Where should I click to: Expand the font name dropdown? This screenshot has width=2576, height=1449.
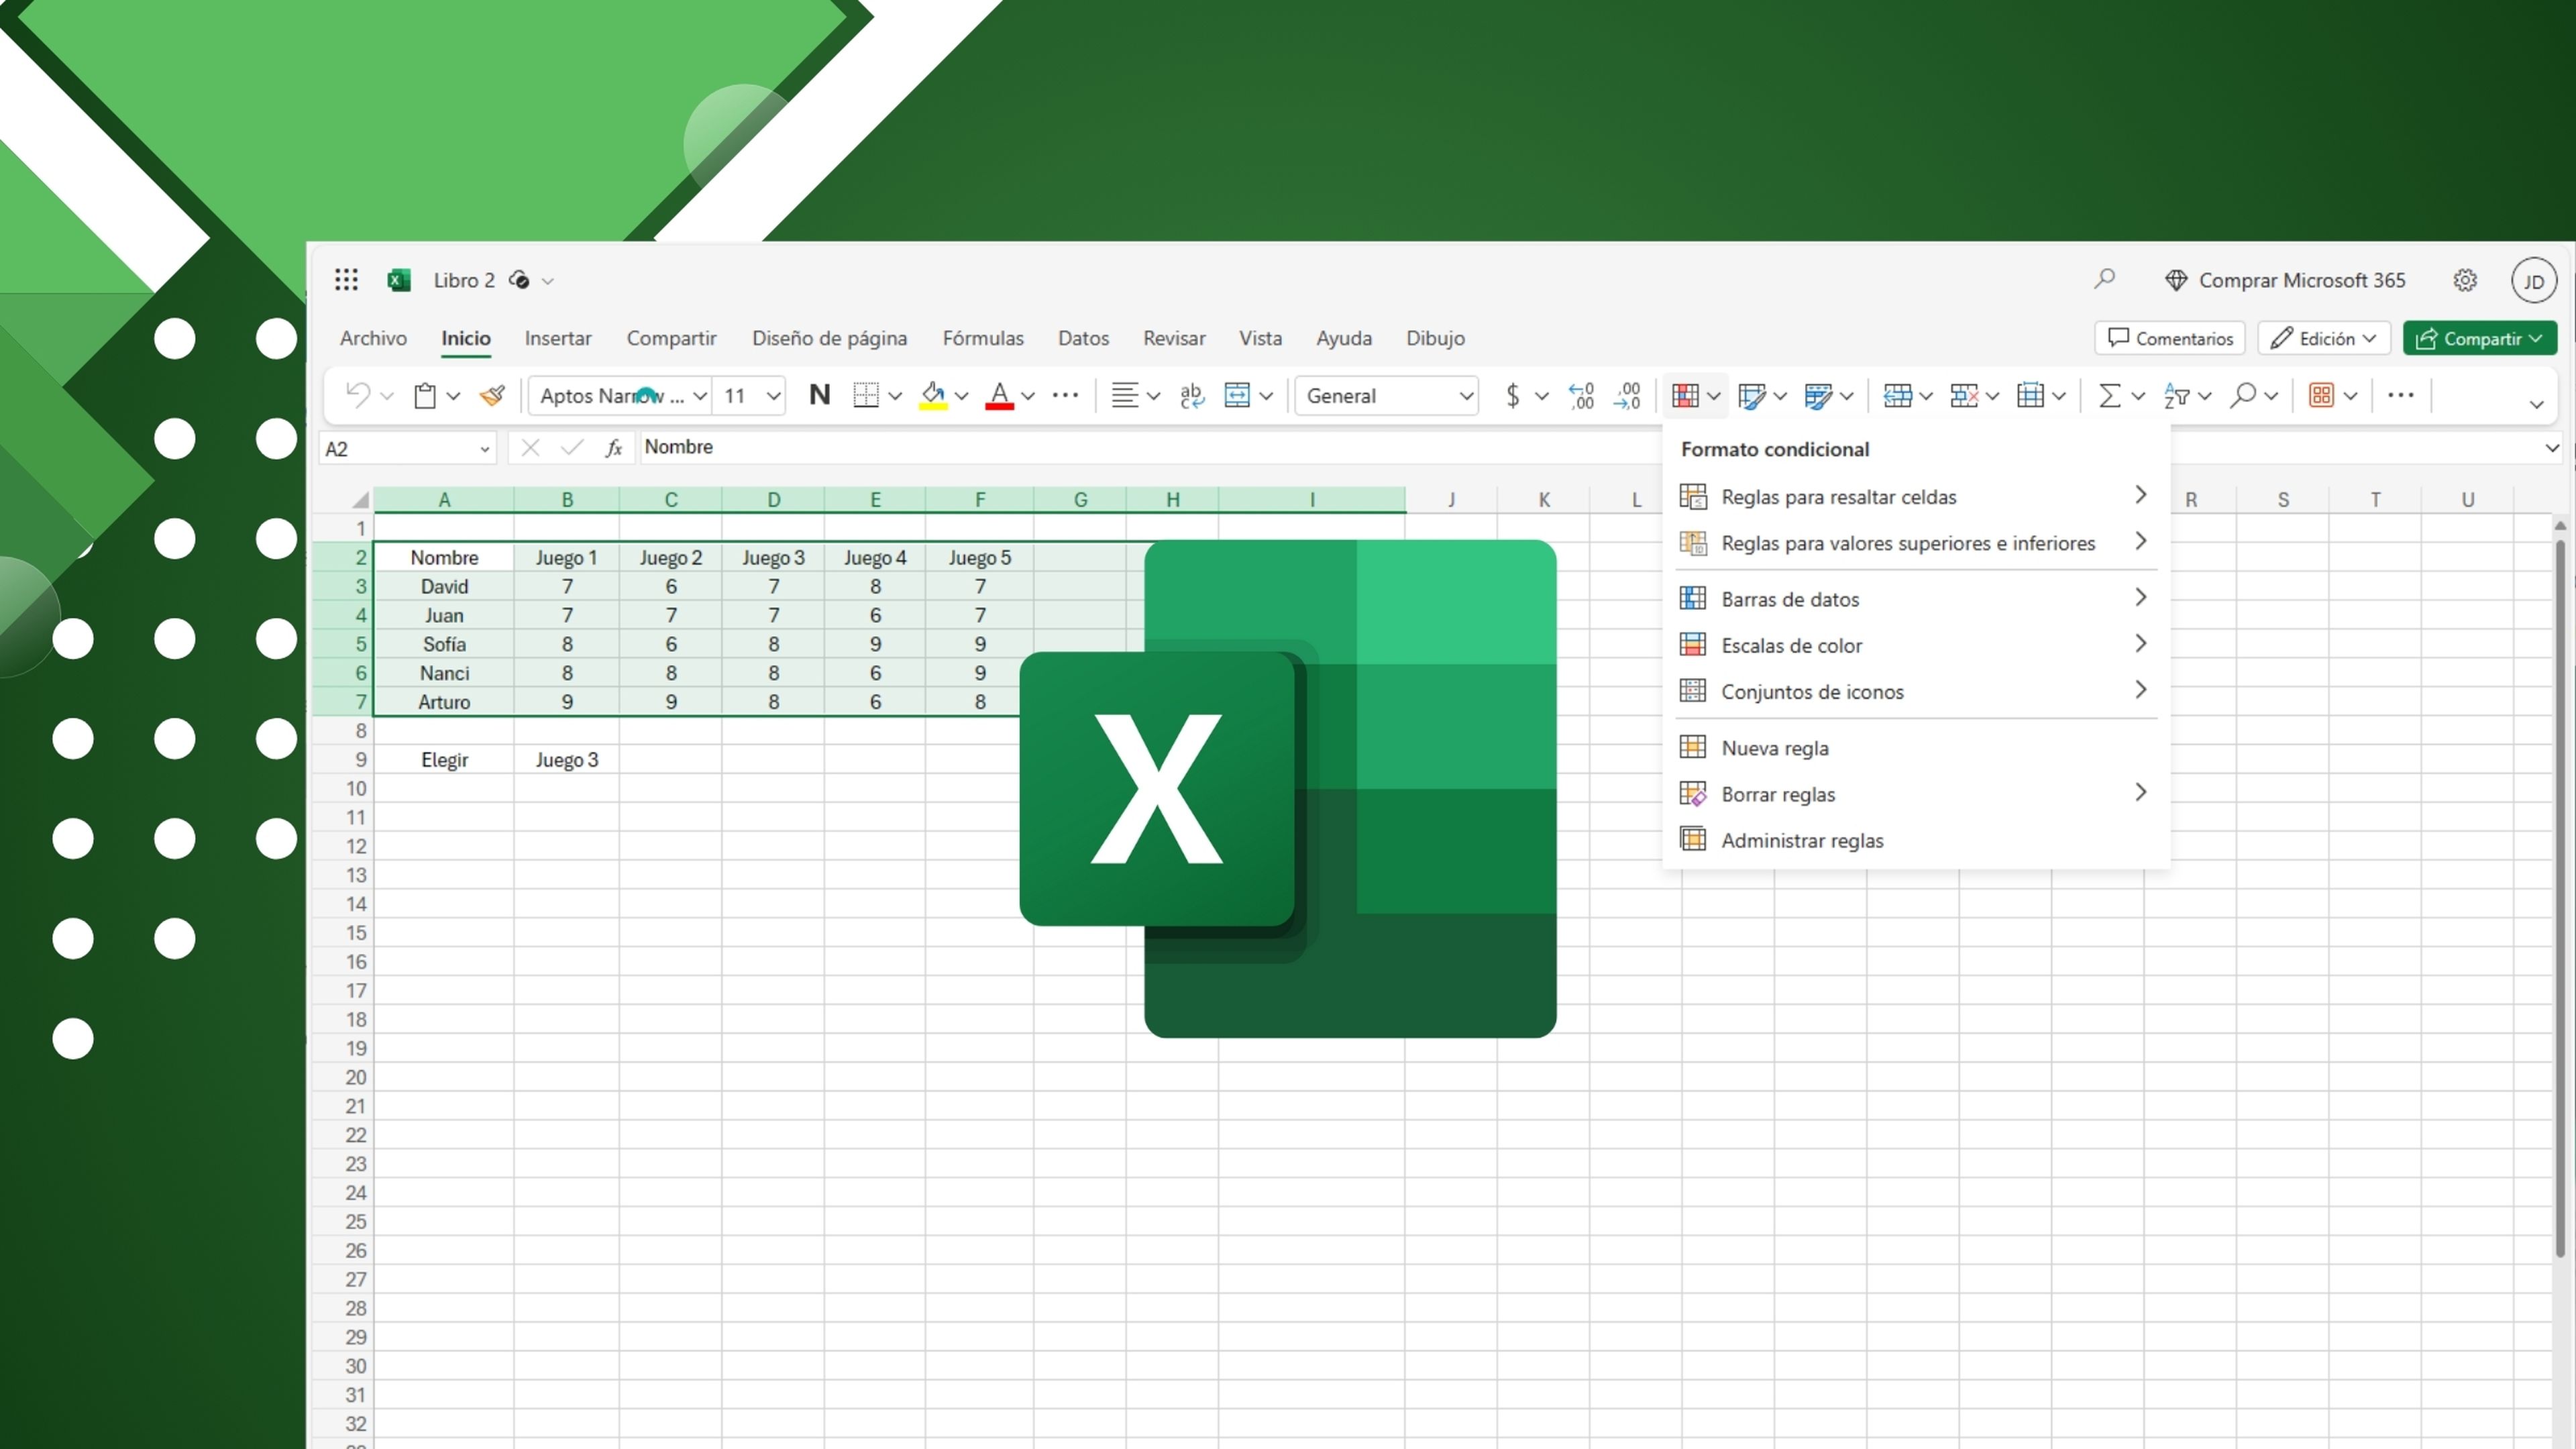point(700,396)
